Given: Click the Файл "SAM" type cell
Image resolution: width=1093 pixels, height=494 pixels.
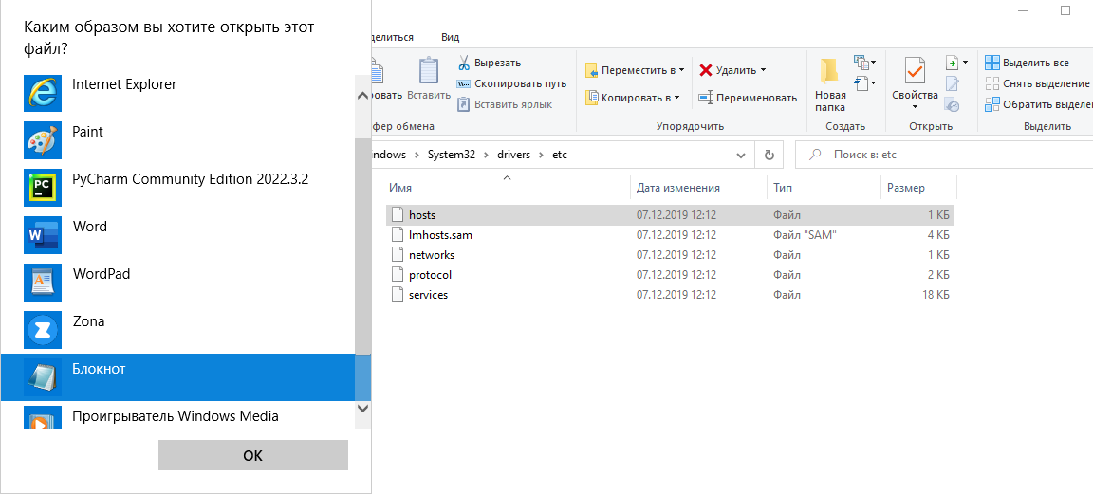Looking at the screenshot, I should coord(805,235).
